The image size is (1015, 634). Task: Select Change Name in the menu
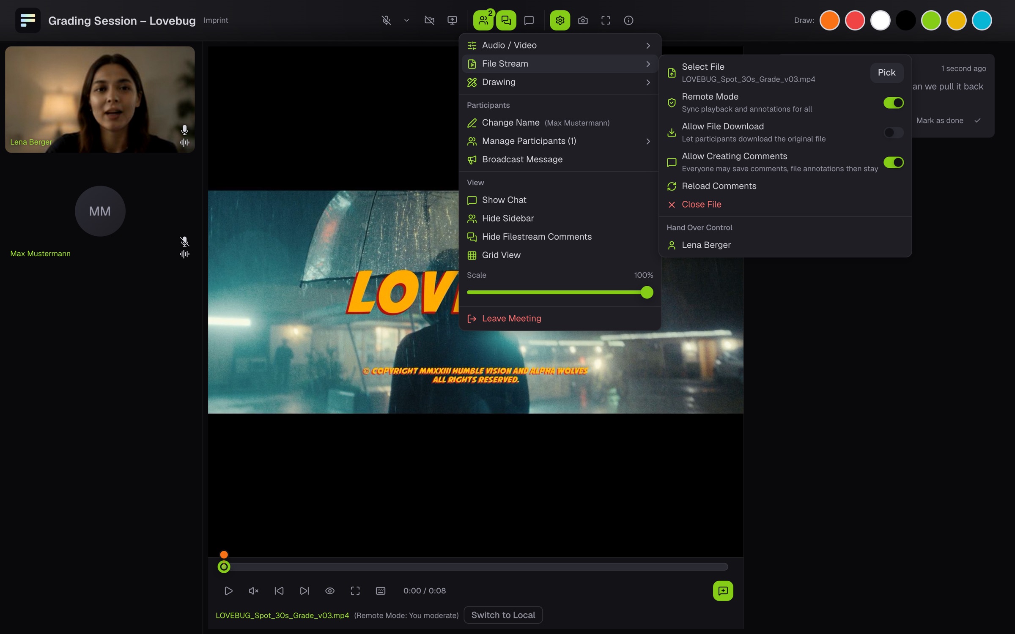pyautogui.click(x=560, y=123)
